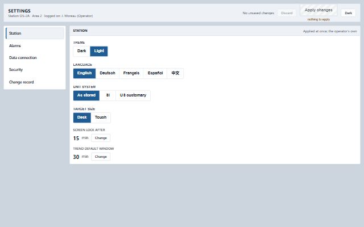Toggle the Dark button in the header
Viewport: 364px width, 227px height.
(348, 13)
